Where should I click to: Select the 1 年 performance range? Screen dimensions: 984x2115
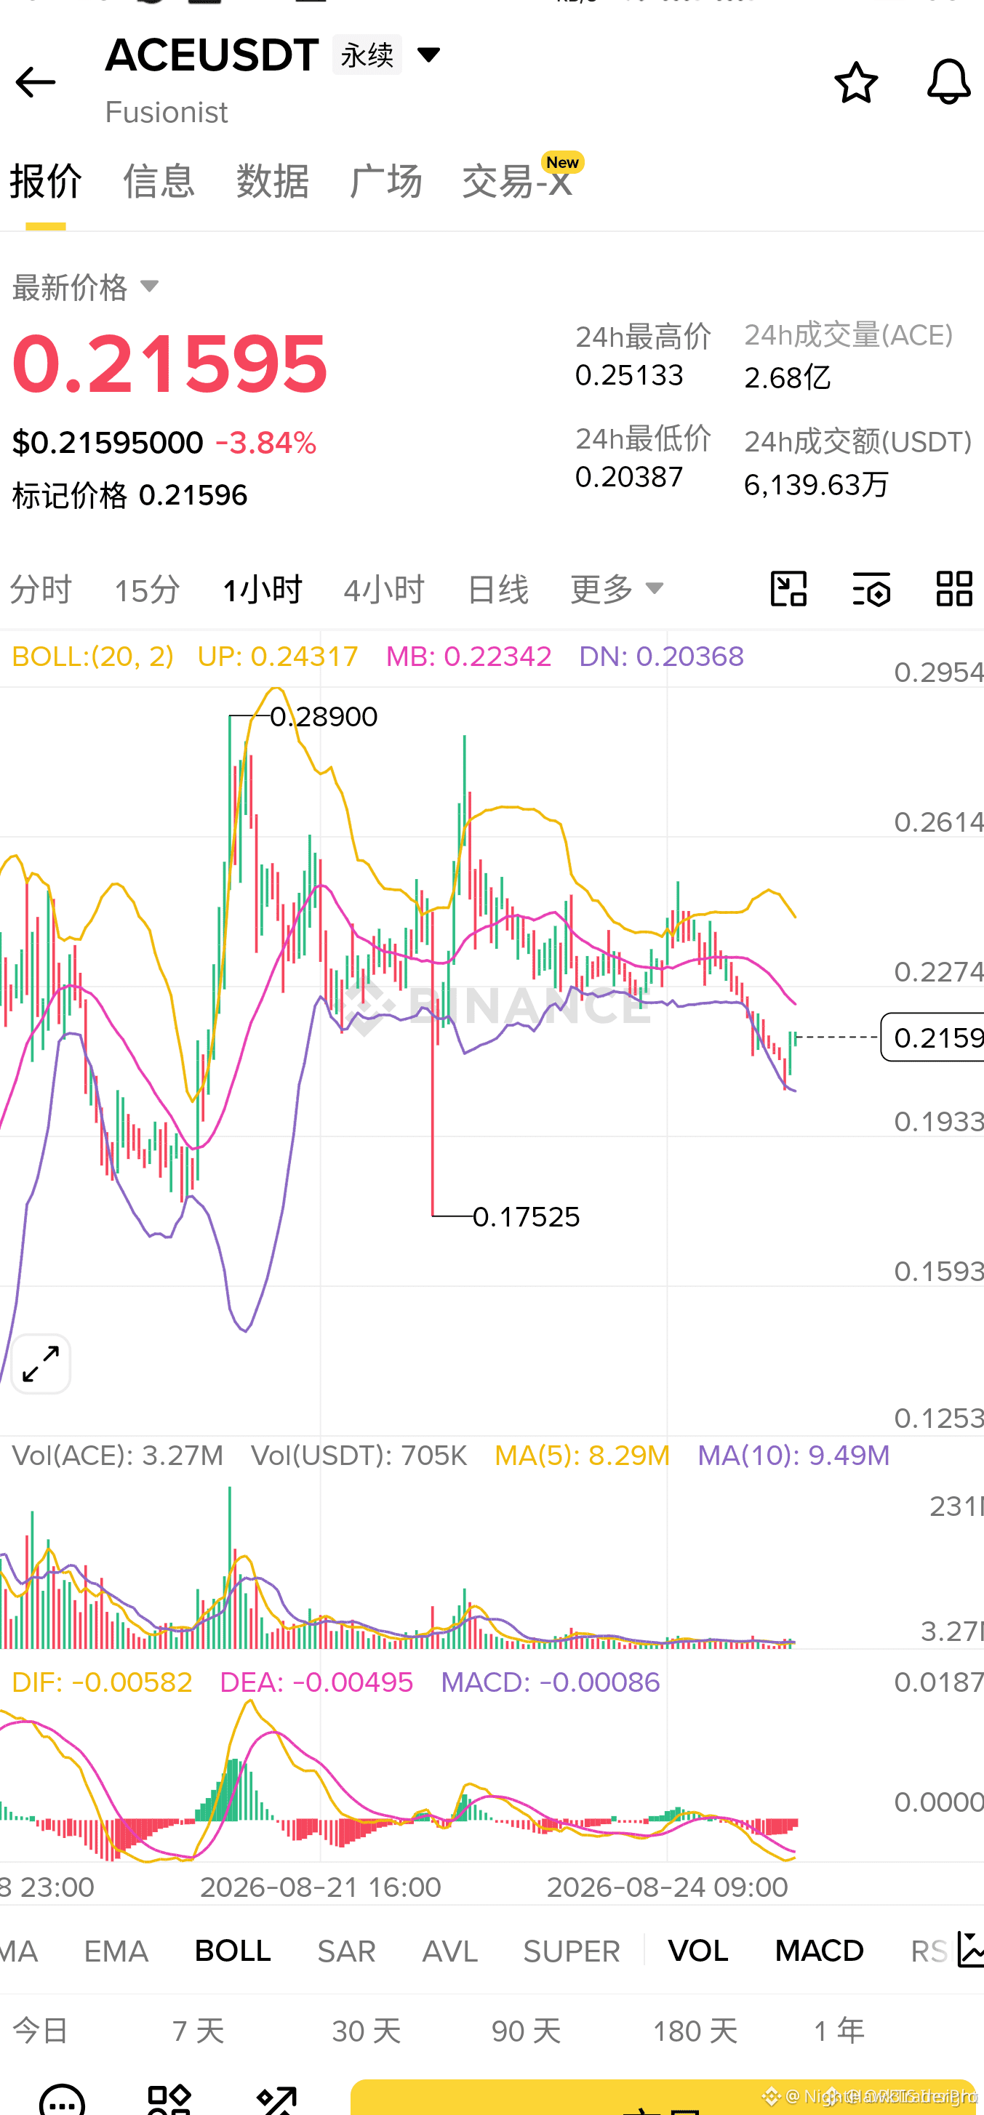pyautogui.click(x=839, y=2031)
